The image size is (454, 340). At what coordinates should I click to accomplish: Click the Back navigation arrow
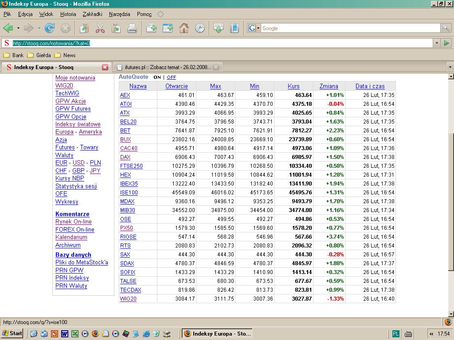(8, 28)
